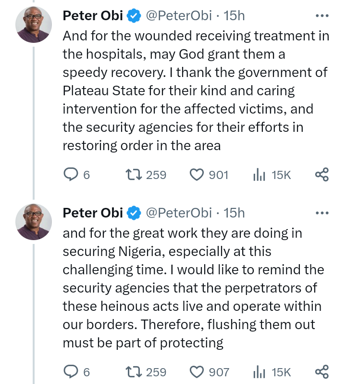
Task: Share the first tweet about speedy recovery
Action: (321, 175)
